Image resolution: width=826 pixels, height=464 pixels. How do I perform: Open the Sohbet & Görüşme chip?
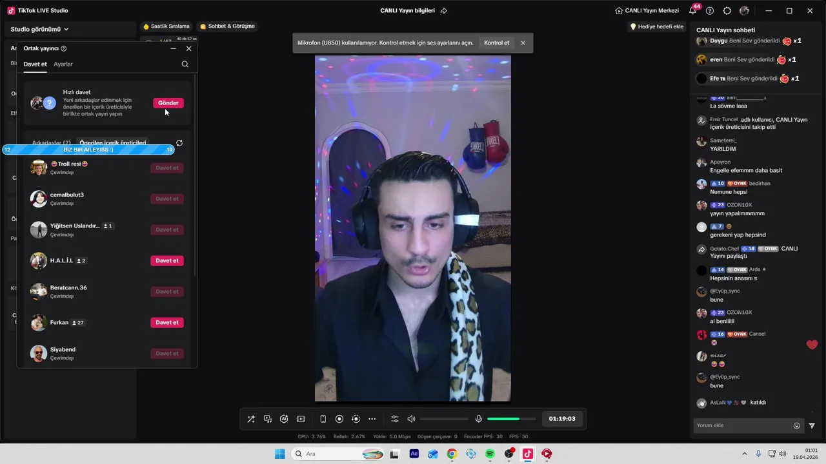tap(227, 26)
